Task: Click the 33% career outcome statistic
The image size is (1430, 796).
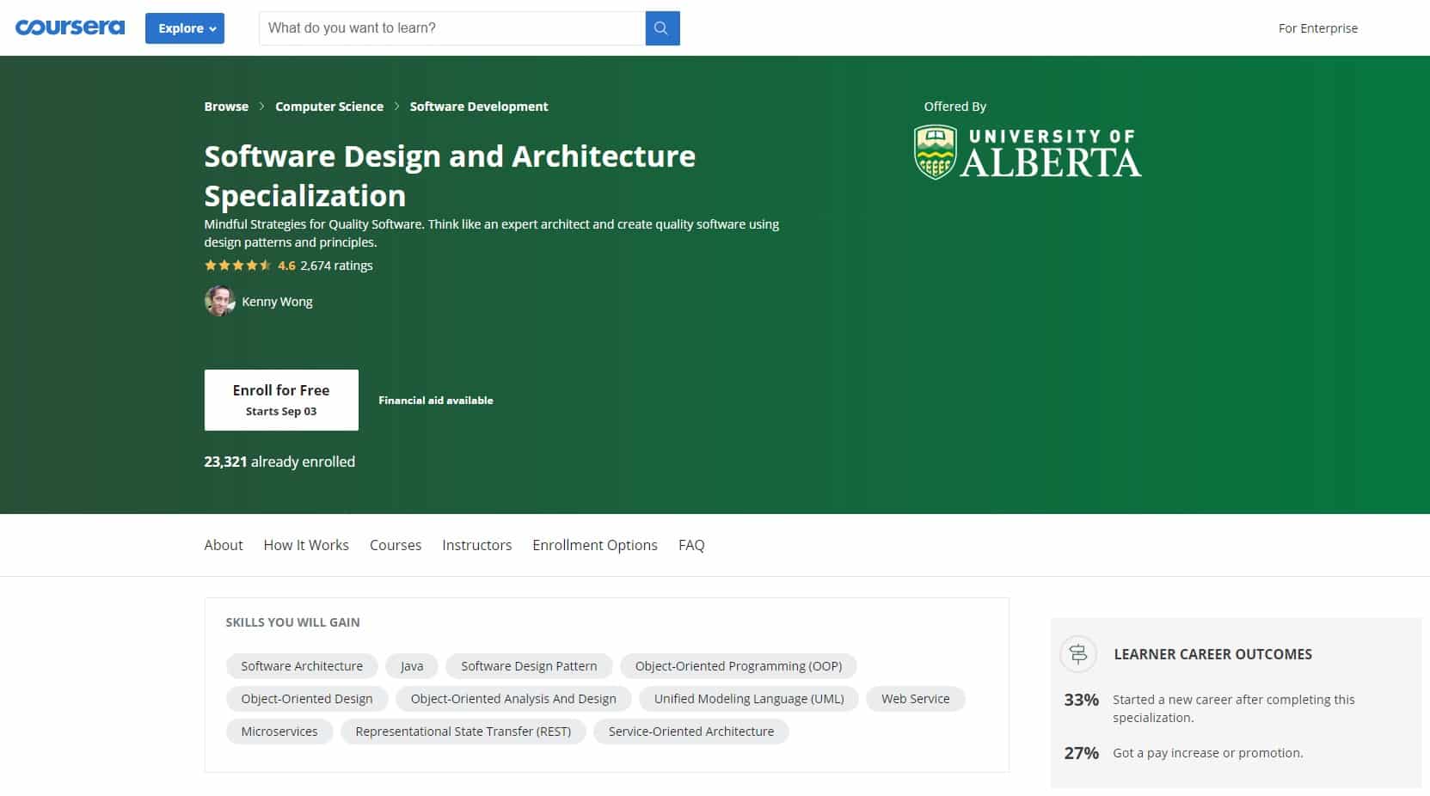Action: (1082, 700)
